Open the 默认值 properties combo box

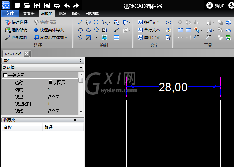43,68
